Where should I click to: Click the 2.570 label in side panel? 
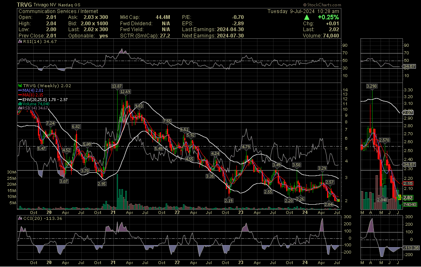384,140
